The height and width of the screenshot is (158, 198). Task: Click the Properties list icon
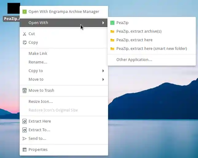[x=25, y=150]
